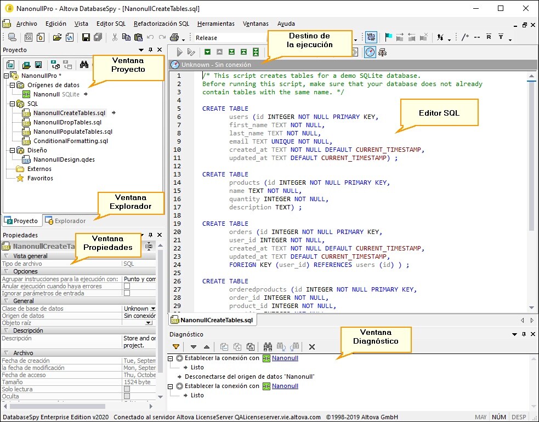Image resolution: width=539 pixels, height=422 pixels.
Task: Click the Copy icon in the main toolbar
Action: pos(127,37)
